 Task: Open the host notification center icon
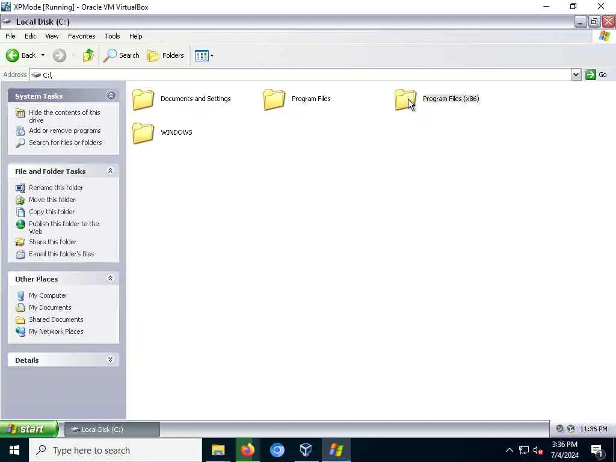(x=597, y=451)
